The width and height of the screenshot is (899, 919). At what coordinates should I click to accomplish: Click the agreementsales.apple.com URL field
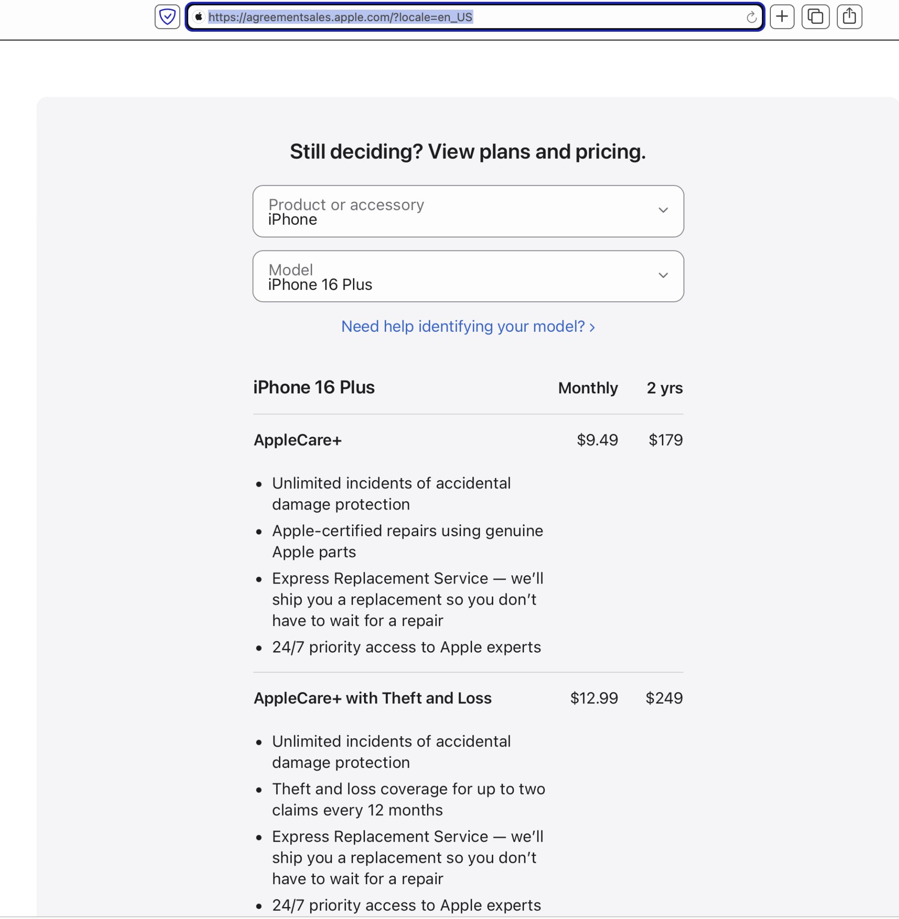(472, 17)
